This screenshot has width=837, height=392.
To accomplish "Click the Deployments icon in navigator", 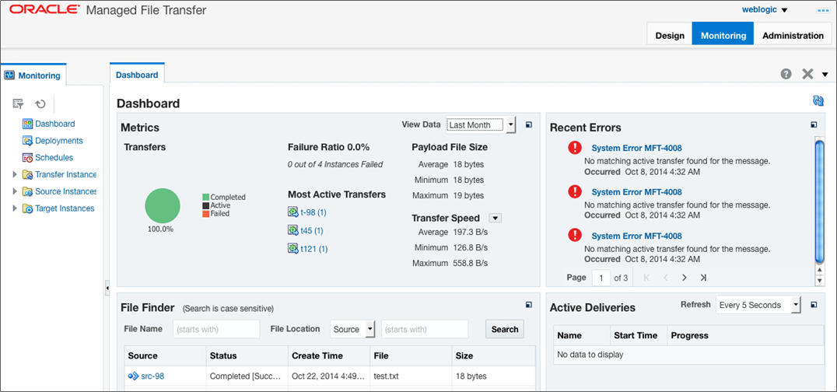I will (x=27, y=141).
